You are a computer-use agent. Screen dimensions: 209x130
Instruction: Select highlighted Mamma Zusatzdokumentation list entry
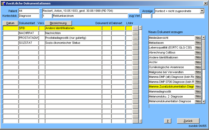[x=171, y=86]
